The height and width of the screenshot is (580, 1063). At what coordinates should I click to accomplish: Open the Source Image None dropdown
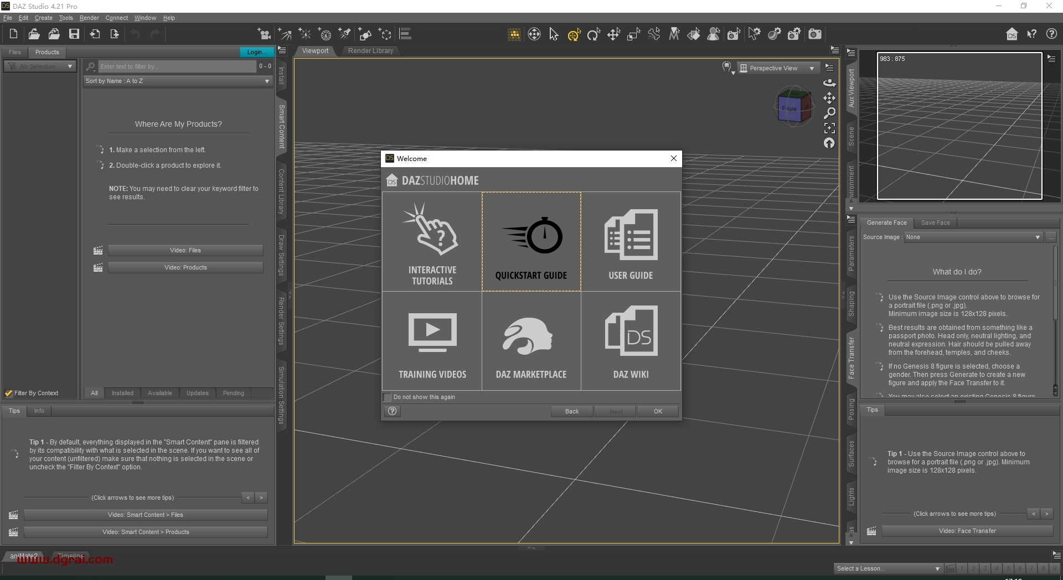click(x=973, y=237)
